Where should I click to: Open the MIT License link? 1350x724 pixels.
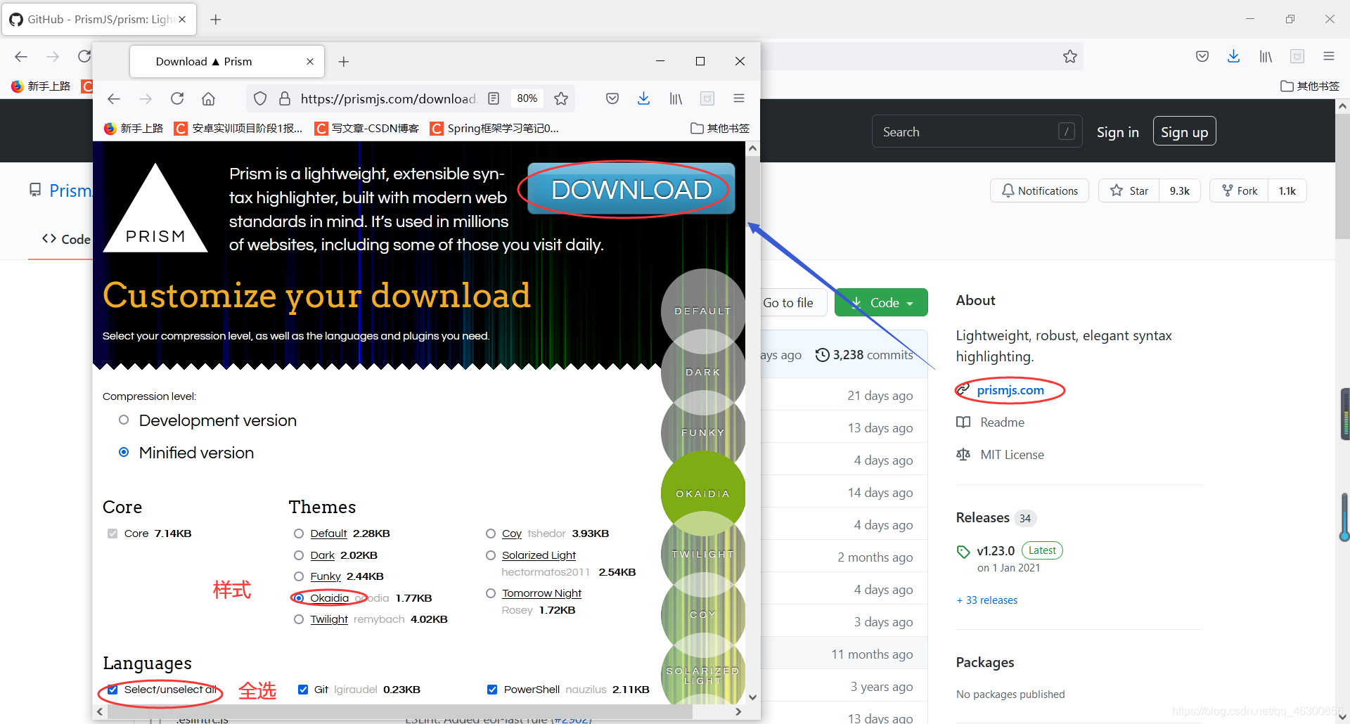[x=1012, y=455]
